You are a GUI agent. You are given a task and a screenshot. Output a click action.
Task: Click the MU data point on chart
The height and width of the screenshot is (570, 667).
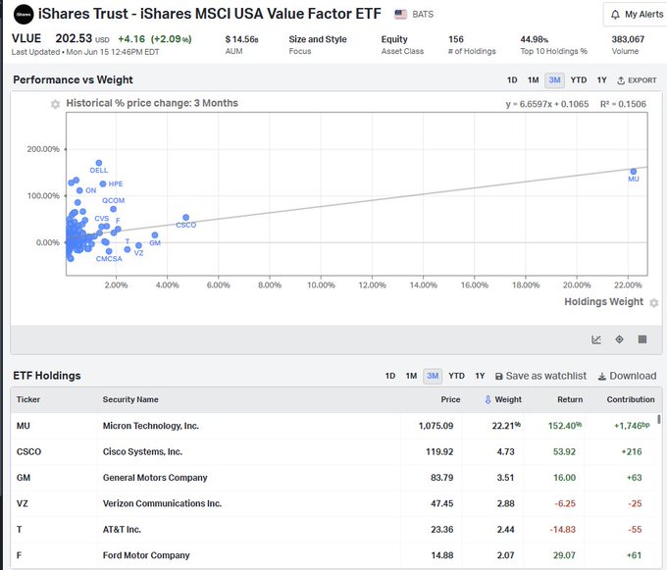click(x=634, y=172)
